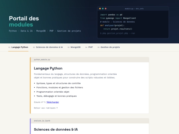Click the Retour aux rubriques link

pyautogui.click(x=46, y=108)
